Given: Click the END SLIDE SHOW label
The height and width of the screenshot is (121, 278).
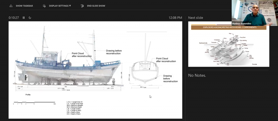Looking at the screenshot, I should pos(96,6).
